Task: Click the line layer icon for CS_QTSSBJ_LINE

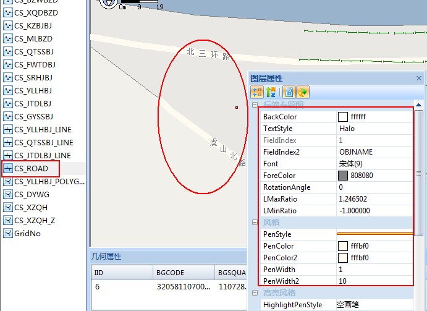Action: click(8, 143)
